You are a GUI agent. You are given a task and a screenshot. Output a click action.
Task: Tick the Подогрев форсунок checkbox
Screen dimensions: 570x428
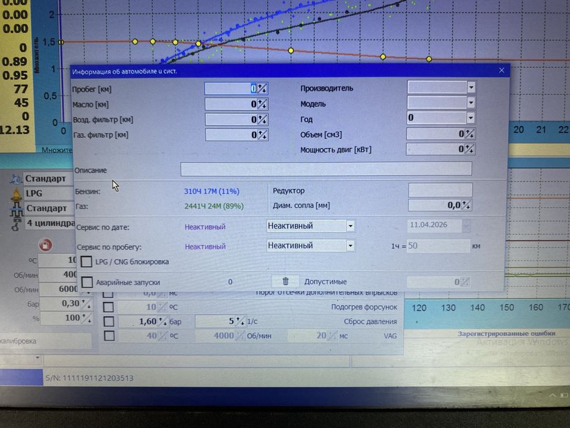coord(108,307)
